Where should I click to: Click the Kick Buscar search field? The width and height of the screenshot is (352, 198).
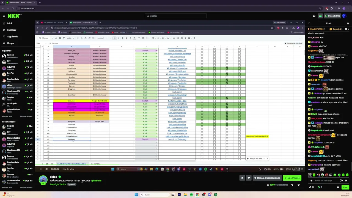pos(176,16)
